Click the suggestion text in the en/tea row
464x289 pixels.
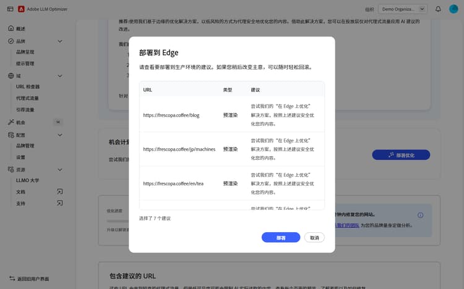pos(282,183)
